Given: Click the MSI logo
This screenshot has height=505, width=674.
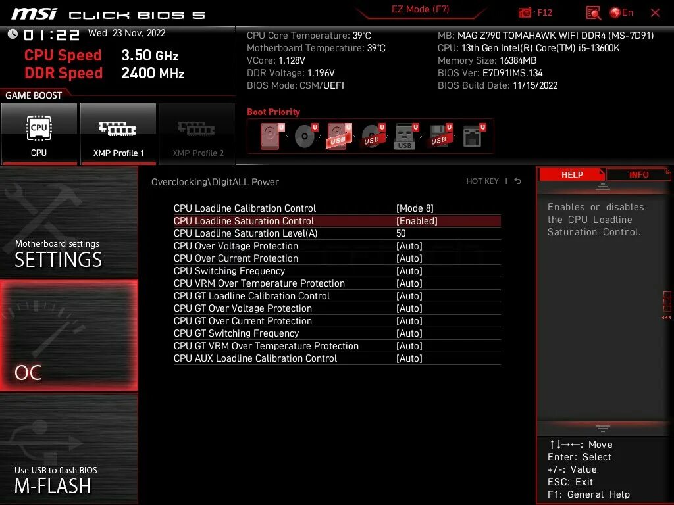Looking at the screenshot, I should pos(34,14).
